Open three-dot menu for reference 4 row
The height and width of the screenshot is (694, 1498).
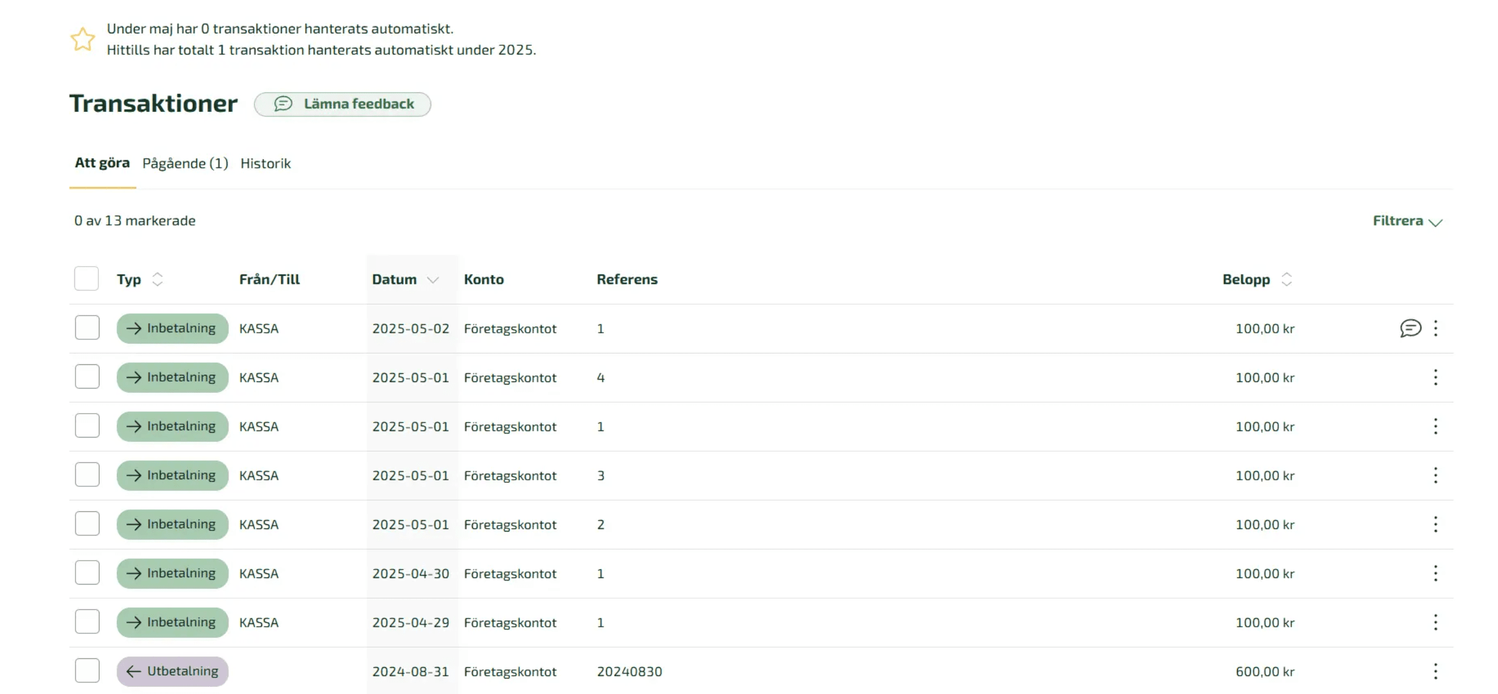click(1435, 377)
